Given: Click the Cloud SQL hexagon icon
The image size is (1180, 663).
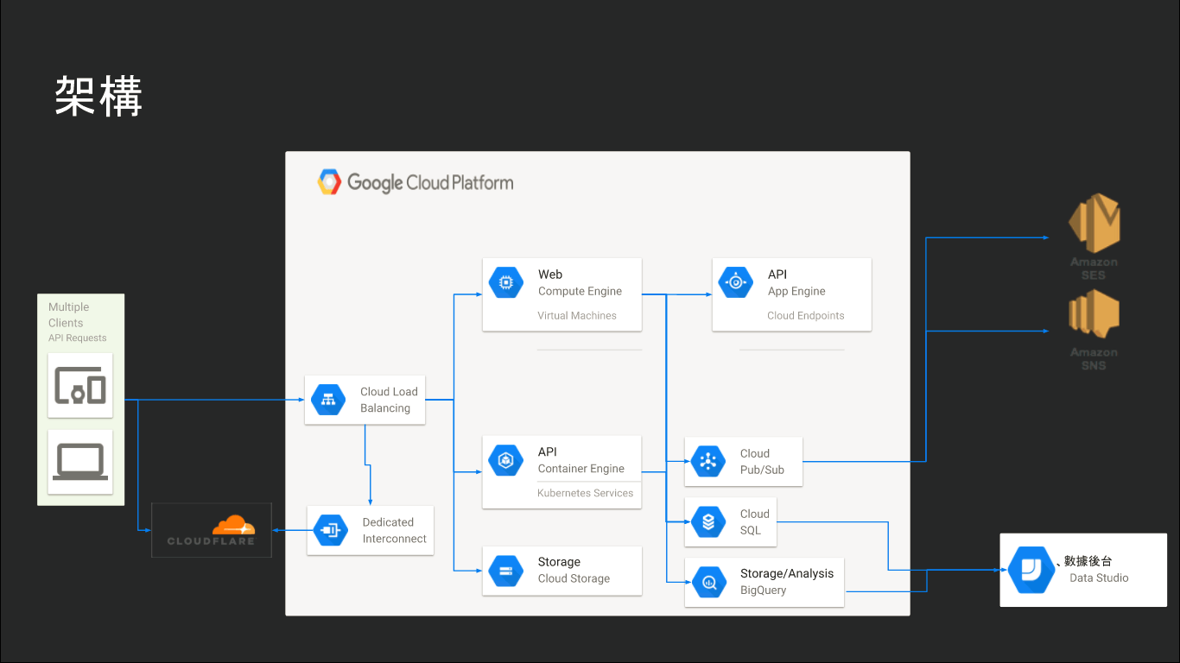Looking at the screenshot, I should (x=708, y=521).
